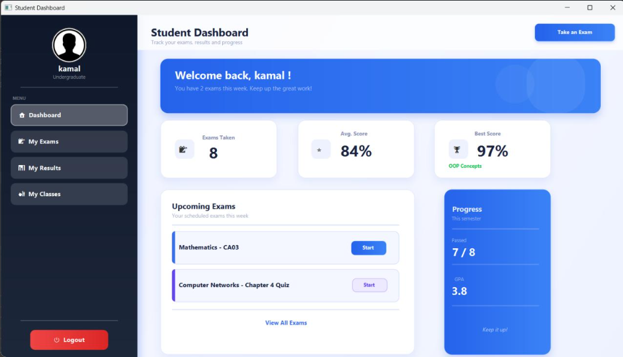The image size is (623, 357).
Task: Click the power icon inside Logout button
Action: pyautogui.click(x=56, y=340)
